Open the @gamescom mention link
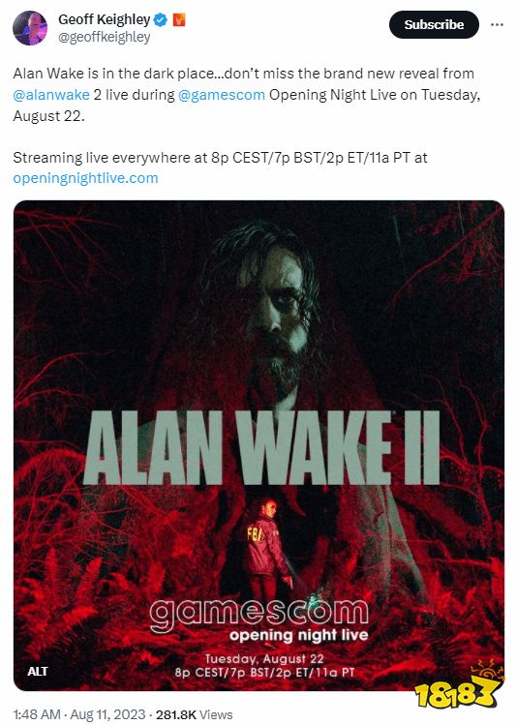This screenshot has height=725, width=517. (x=222, y=94)
